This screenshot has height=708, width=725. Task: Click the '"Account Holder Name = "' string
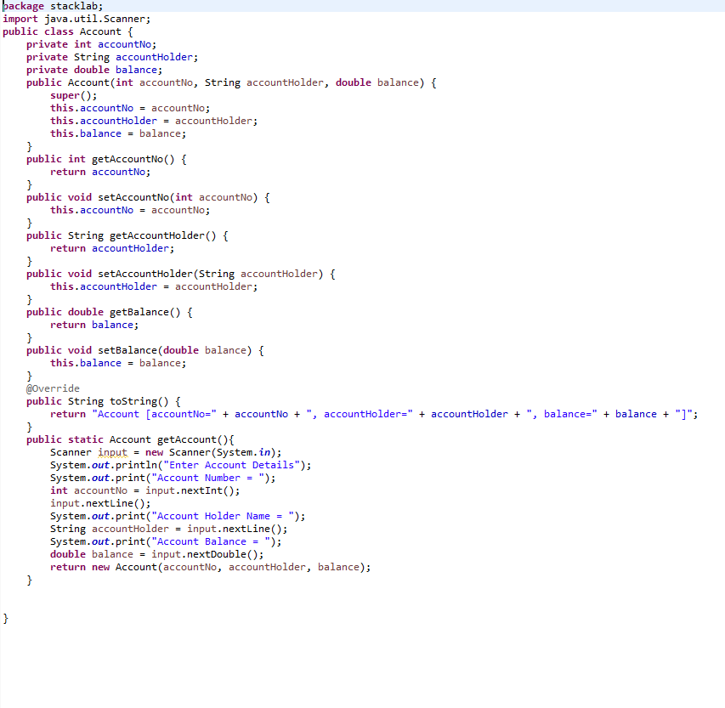click(223, 516)
